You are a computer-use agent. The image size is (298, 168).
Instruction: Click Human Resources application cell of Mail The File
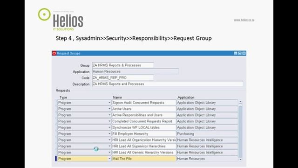click(x=207, y=159)
